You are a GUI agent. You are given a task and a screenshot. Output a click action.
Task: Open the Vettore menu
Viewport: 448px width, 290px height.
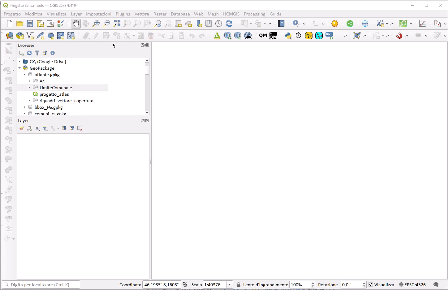tap(141, 14)
